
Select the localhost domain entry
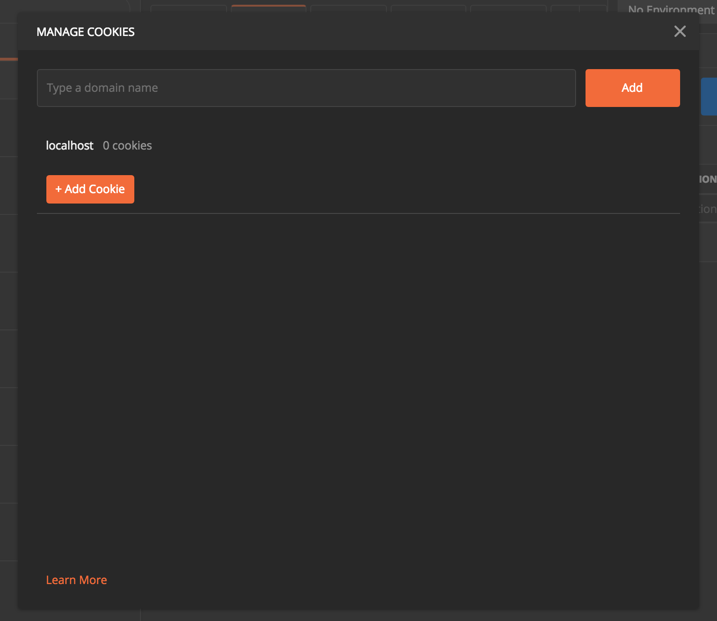pyautogui.click(x=70, y=145)
